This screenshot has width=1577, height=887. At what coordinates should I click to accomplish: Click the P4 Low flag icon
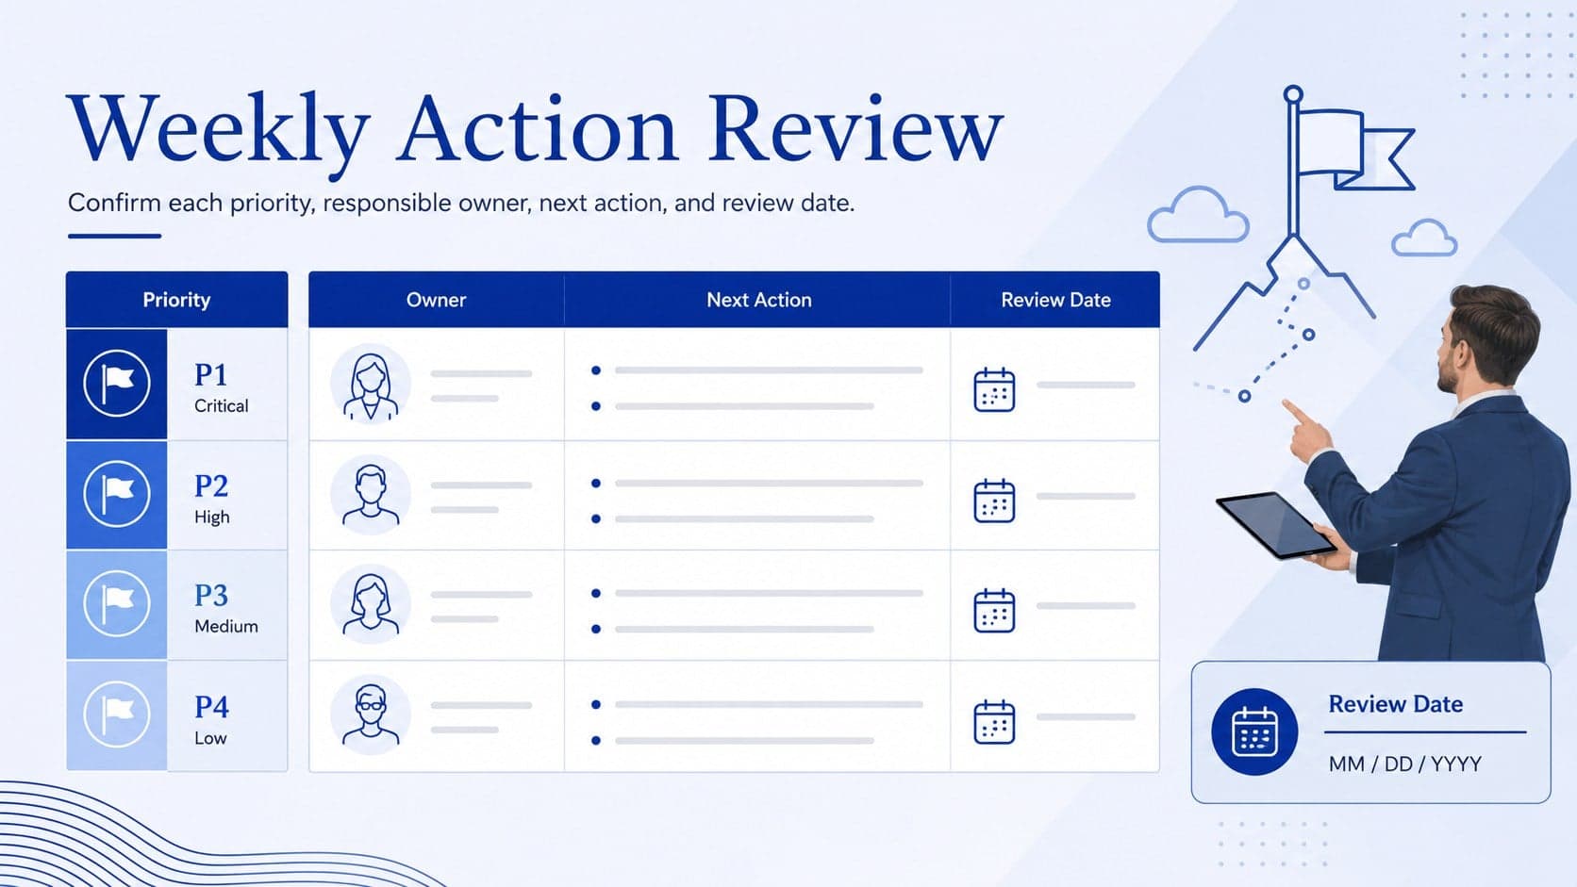pyautogui.click(x=117, y=715)
